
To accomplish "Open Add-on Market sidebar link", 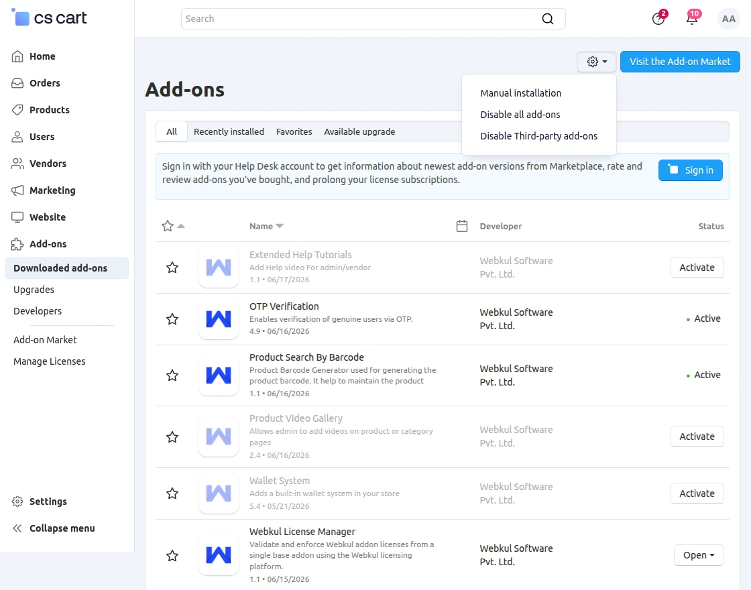I will click(45, 340).
